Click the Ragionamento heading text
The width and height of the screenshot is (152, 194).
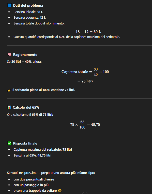pyautogui.click(x=25, y=55)
